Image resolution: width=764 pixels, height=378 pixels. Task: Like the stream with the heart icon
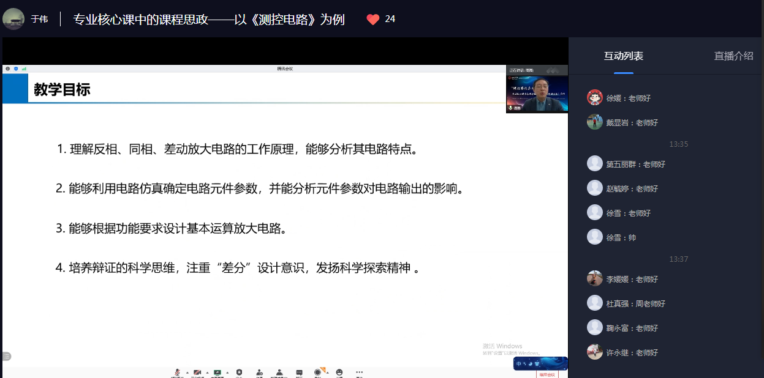(x=373, y=20)
